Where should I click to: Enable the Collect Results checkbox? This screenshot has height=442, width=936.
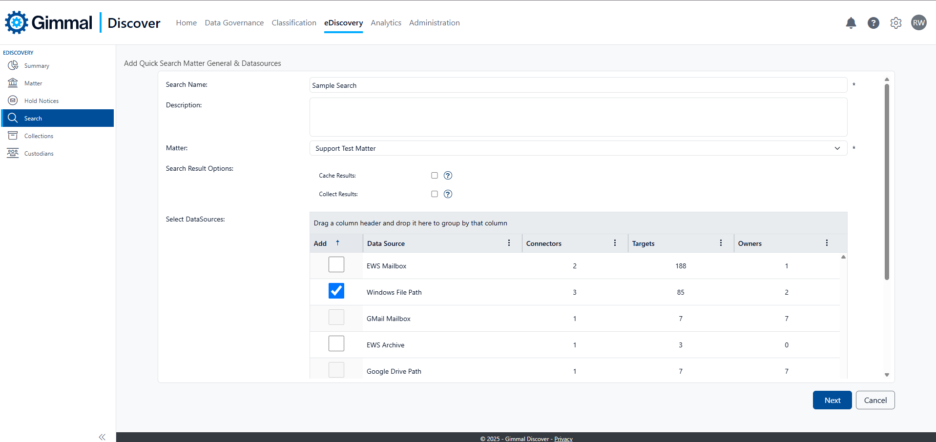[x=435, y=194]
